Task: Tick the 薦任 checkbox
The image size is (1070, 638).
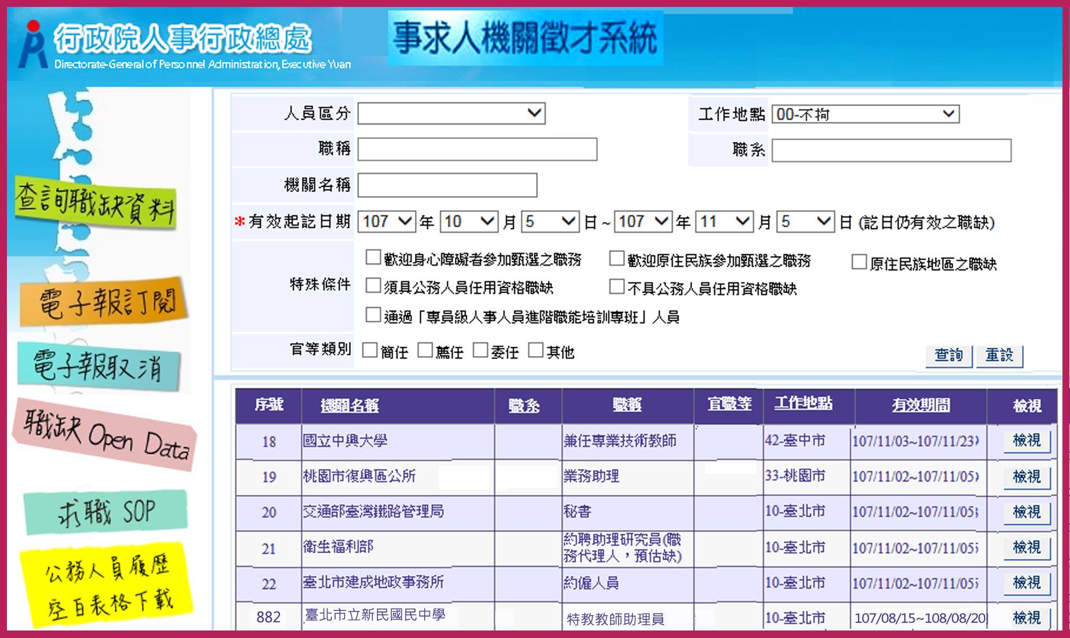Action: [x=425, y=350]
